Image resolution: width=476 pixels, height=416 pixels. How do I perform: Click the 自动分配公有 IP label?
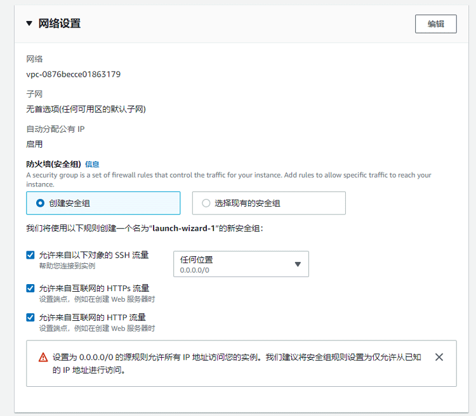point(55,129)
